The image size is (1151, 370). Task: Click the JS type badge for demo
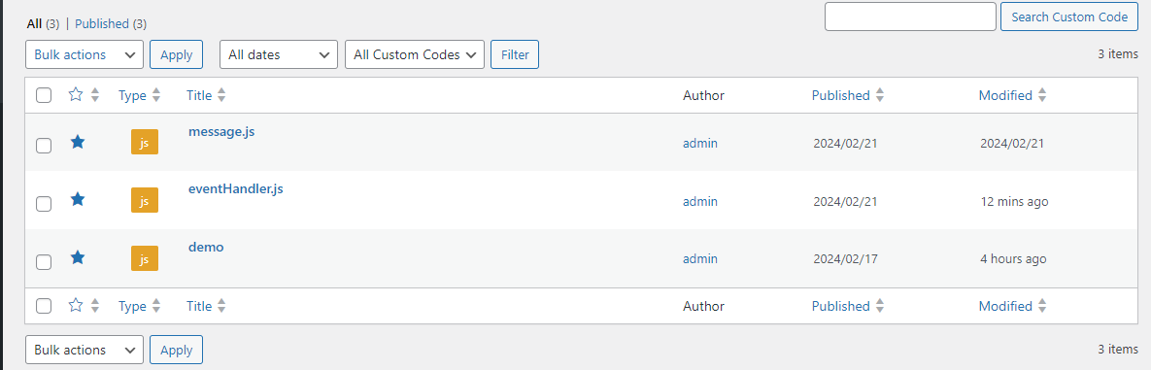coord(145,258)
